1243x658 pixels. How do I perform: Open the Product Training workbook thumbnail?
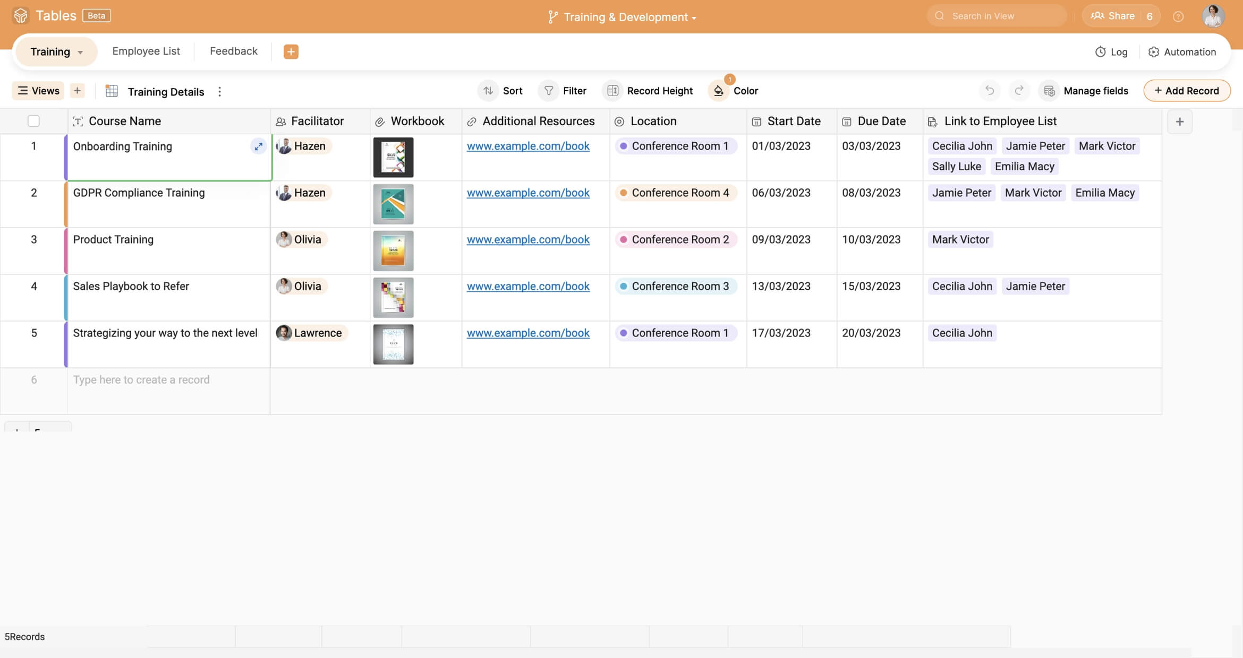[x=393, y=250]
